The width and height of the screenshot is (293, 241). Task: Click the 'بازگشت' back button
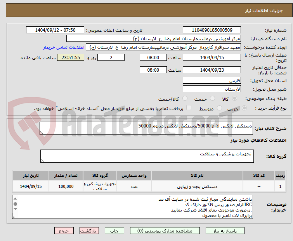89,231
